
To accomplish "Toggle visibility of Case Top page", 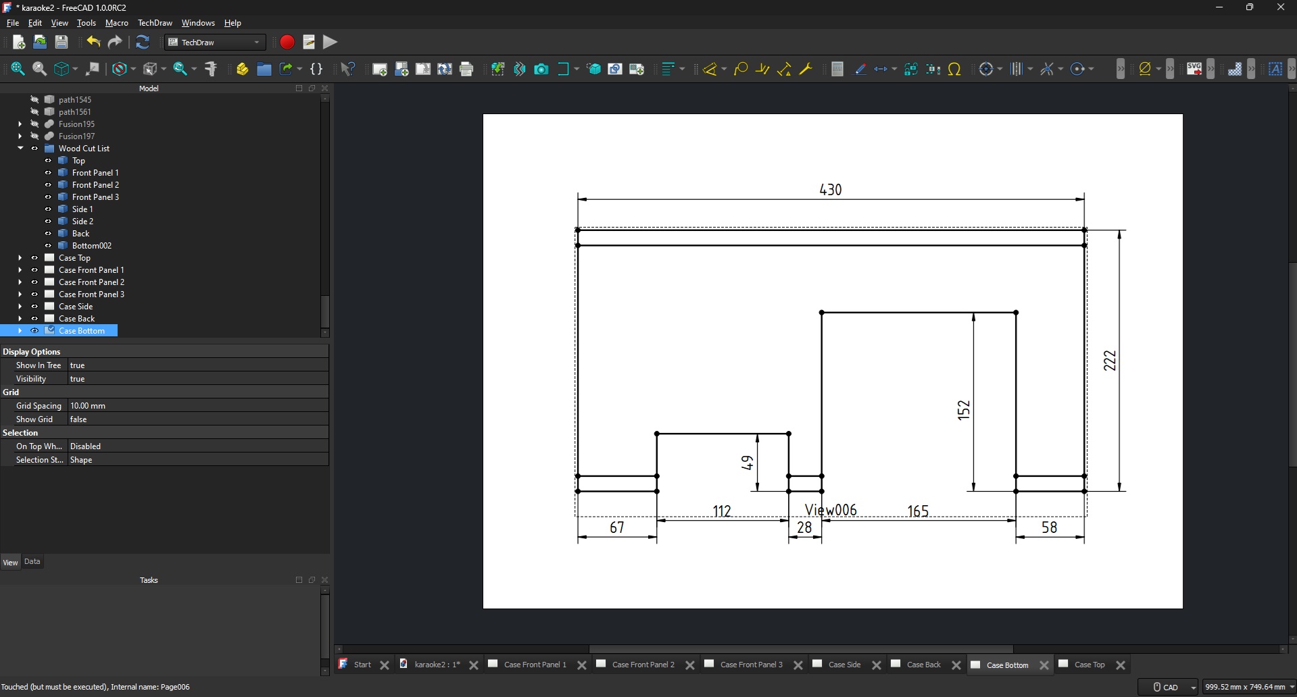I will click(34, 258).
